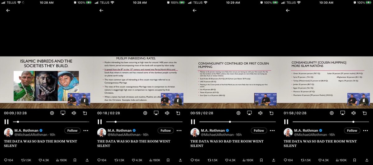
Task: Repost via the 1.5K icon in 01:58 screenshot
Action: click(305, 160)
